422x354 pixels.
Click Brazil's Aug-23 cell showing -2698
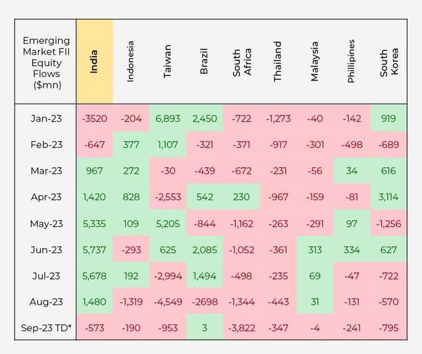204,302
